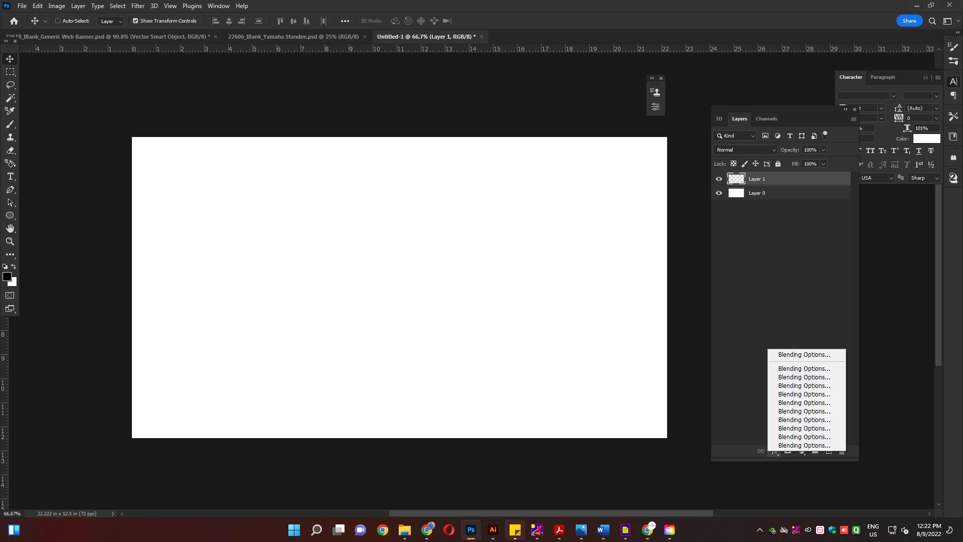The width and height of the screenshot is (963, 542).
Task: Select the Eraser tool
Action: pos(10,150)
